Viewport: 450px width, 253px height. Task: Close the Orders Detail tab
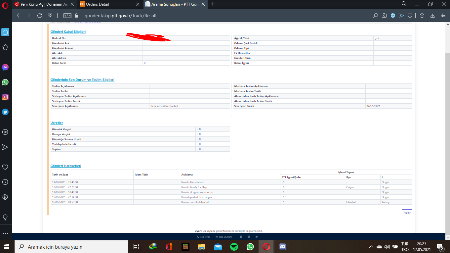pos(138,4)
